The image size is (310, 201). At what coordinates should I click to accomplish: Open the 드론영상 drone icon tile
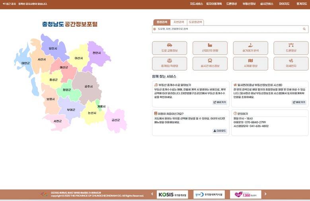point(291,48)
